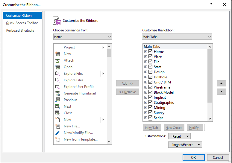Click the New from Template icon
This screenshot has height=163, width=232.
58,139
